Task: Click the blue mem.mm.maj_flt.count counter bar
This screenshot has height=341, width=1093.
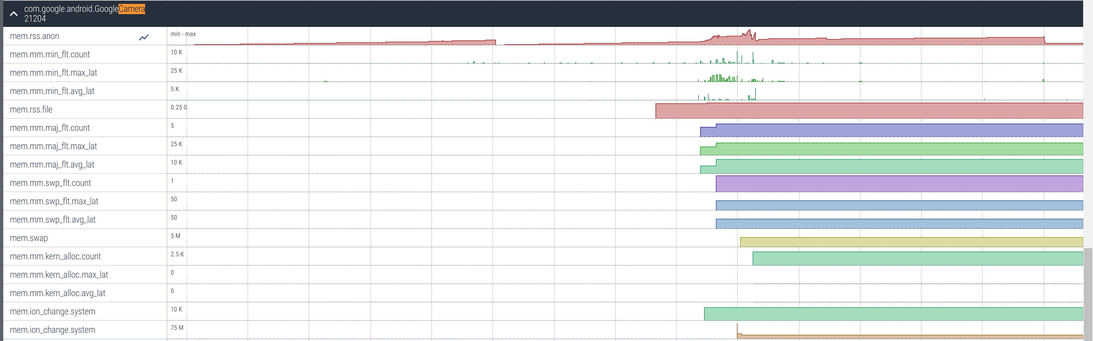Action: coord(891,130)
